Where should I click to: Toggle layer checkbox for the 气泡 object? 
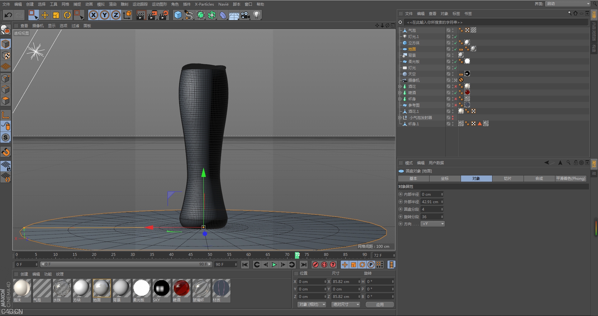click(x=448, y=30)
